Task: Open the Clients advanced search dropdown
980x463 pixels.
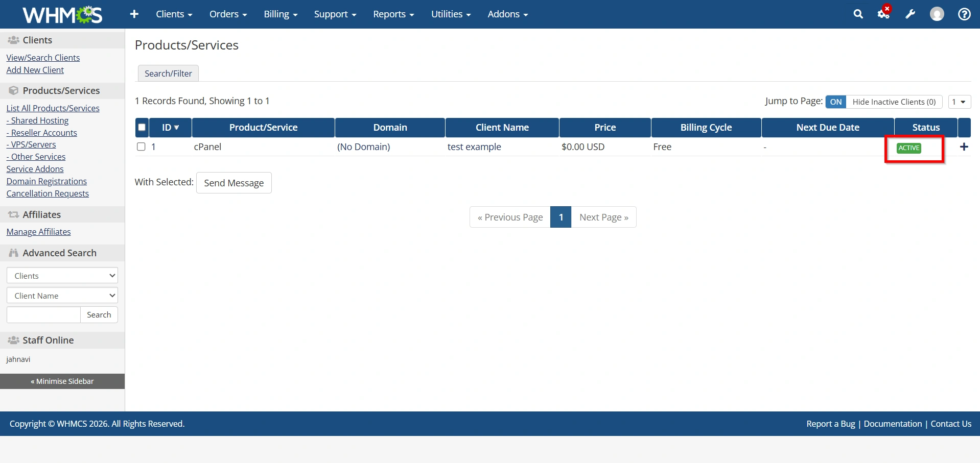Action: point(62,276)
